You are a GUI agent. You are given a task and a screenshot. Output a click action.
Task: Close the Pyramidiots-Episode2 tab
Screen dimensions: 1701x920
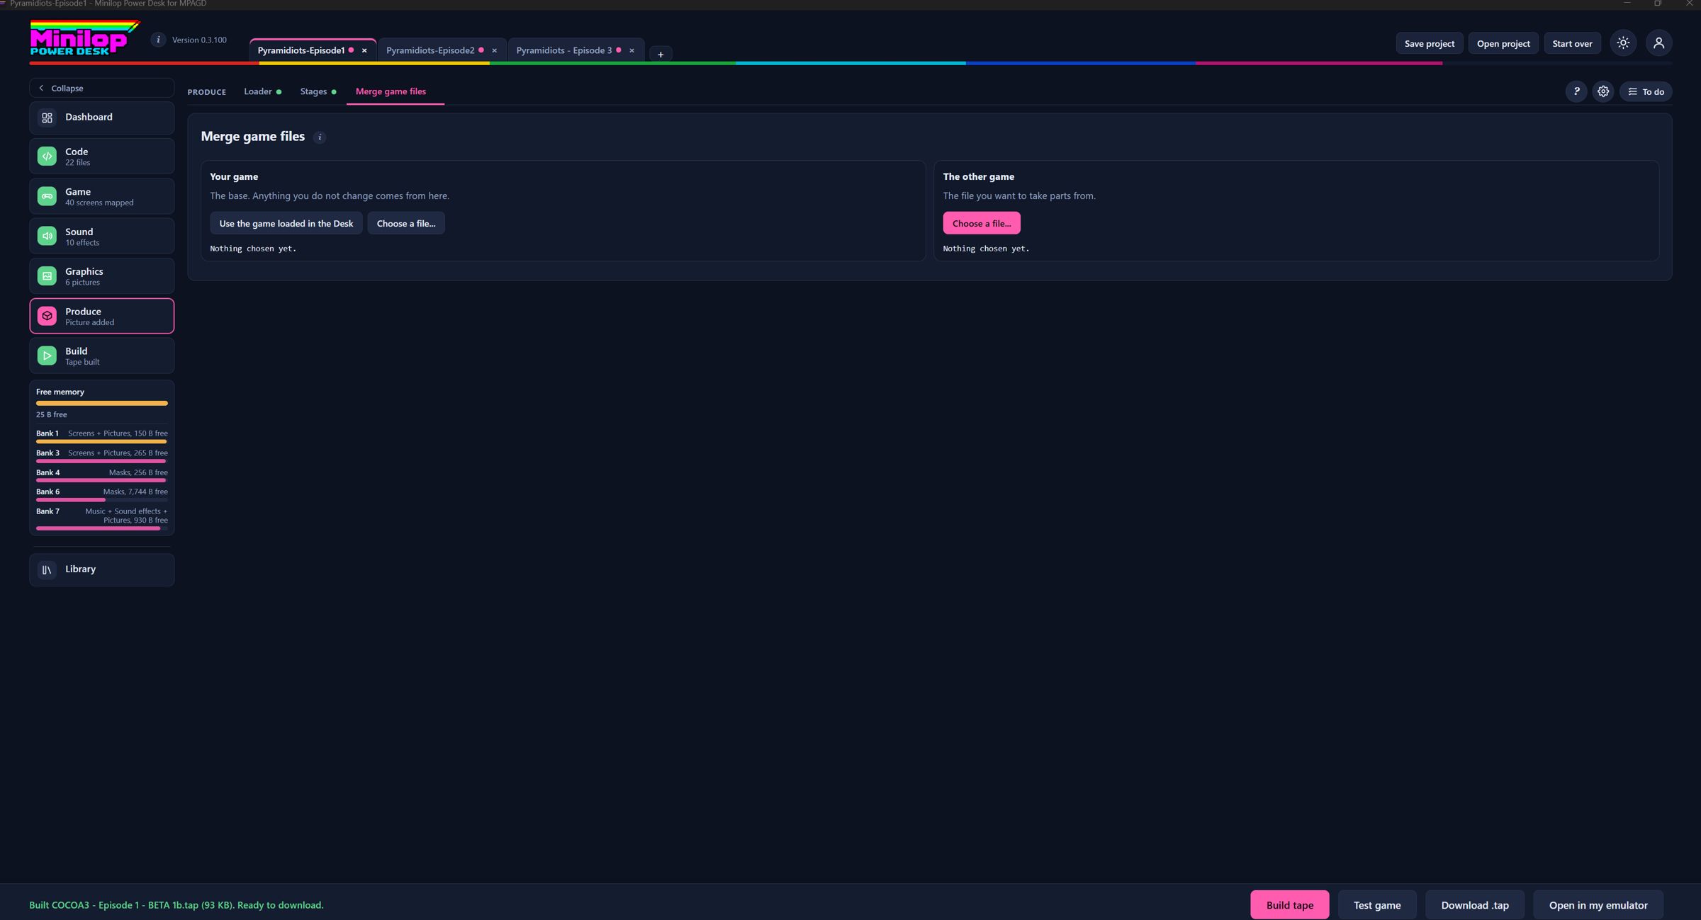(494, 50)
